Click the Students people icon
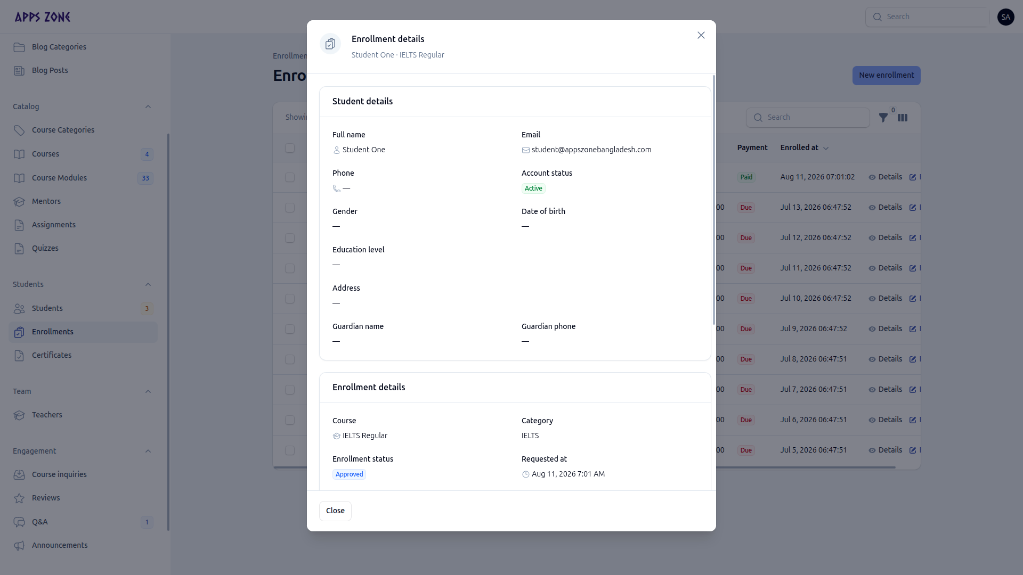Screen dimensions: 1023x575 [x=19, y=308]
